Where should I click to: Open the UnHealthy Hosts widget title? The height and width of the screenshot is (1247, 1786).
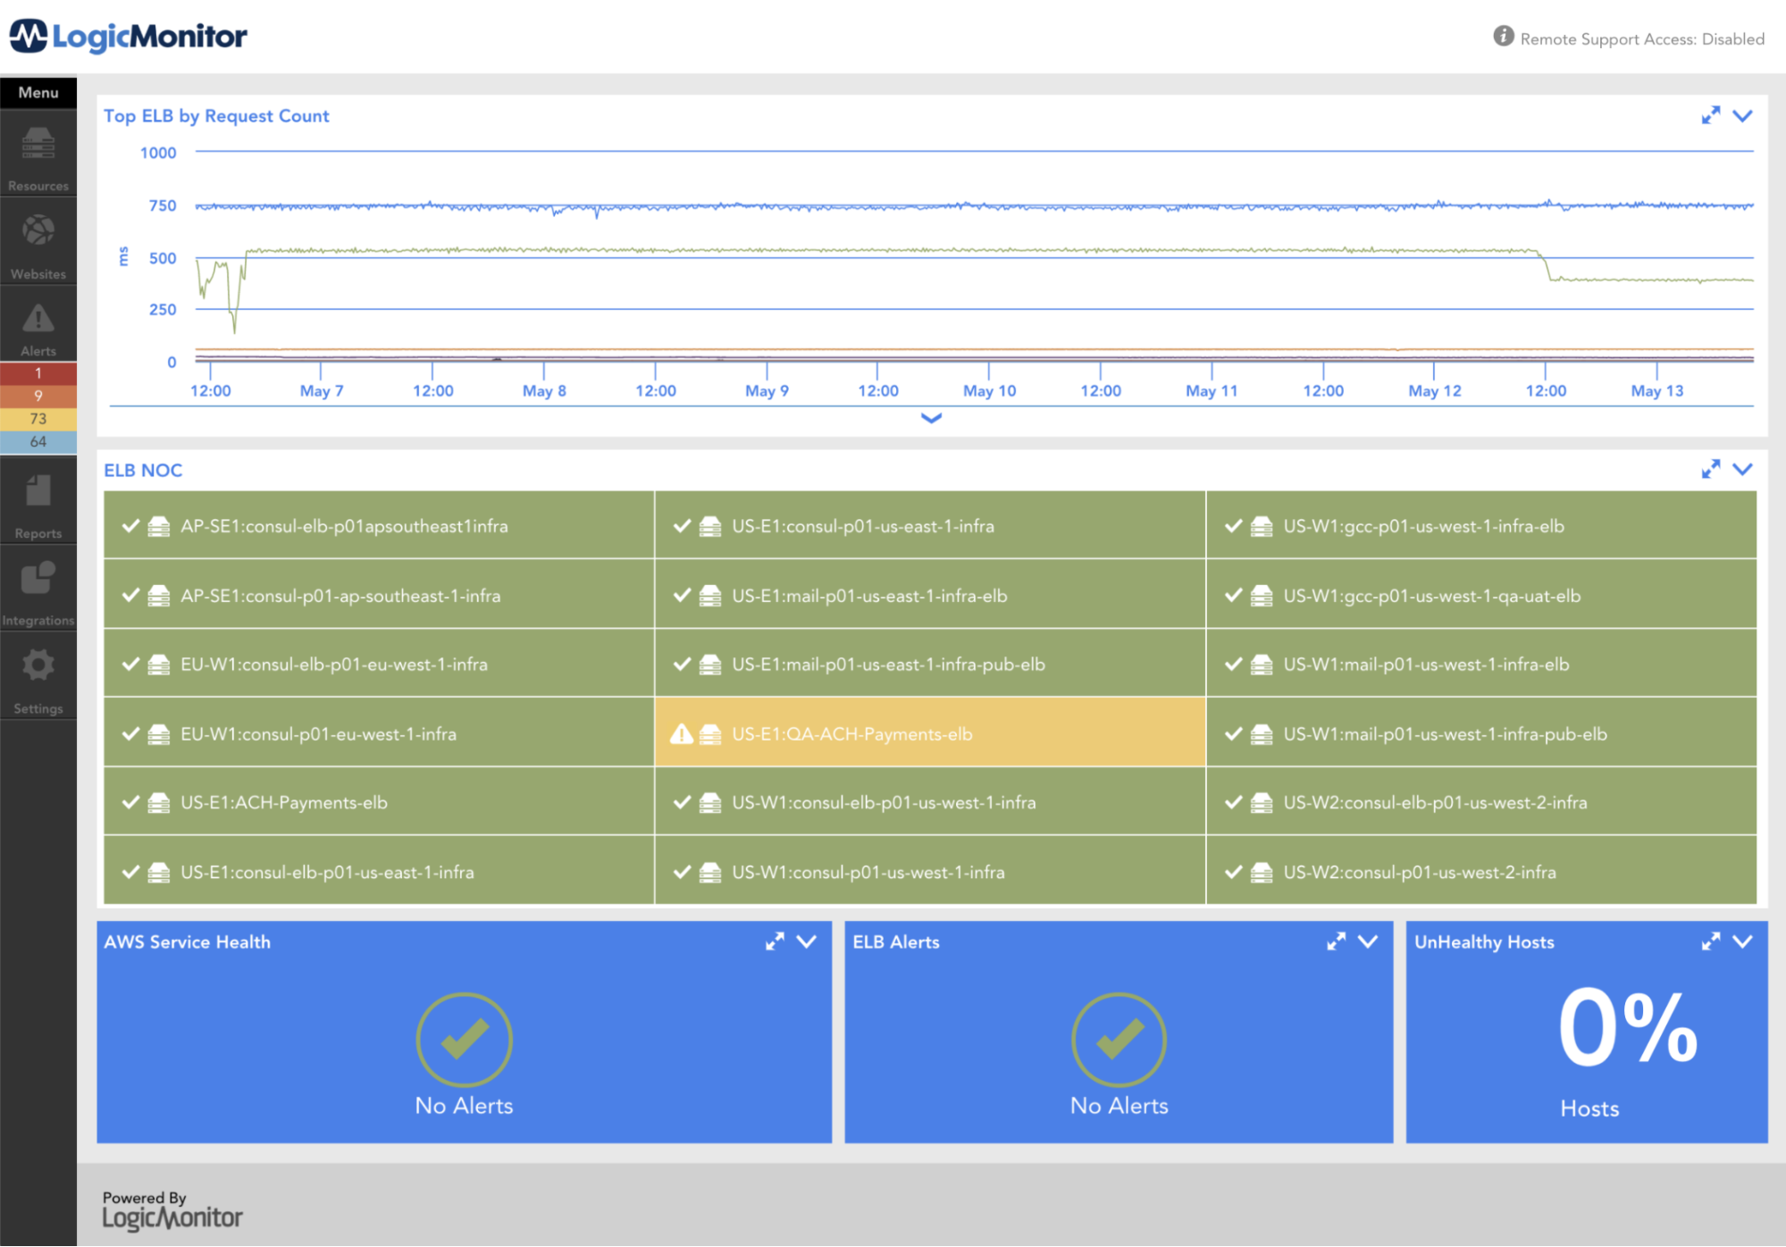[x=1484, y=942]
